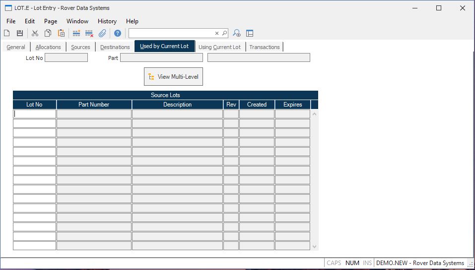The height and width of the screenshot is (270, 475).
Task: Click the Cut scissors icon
Action: click(35, 33)
